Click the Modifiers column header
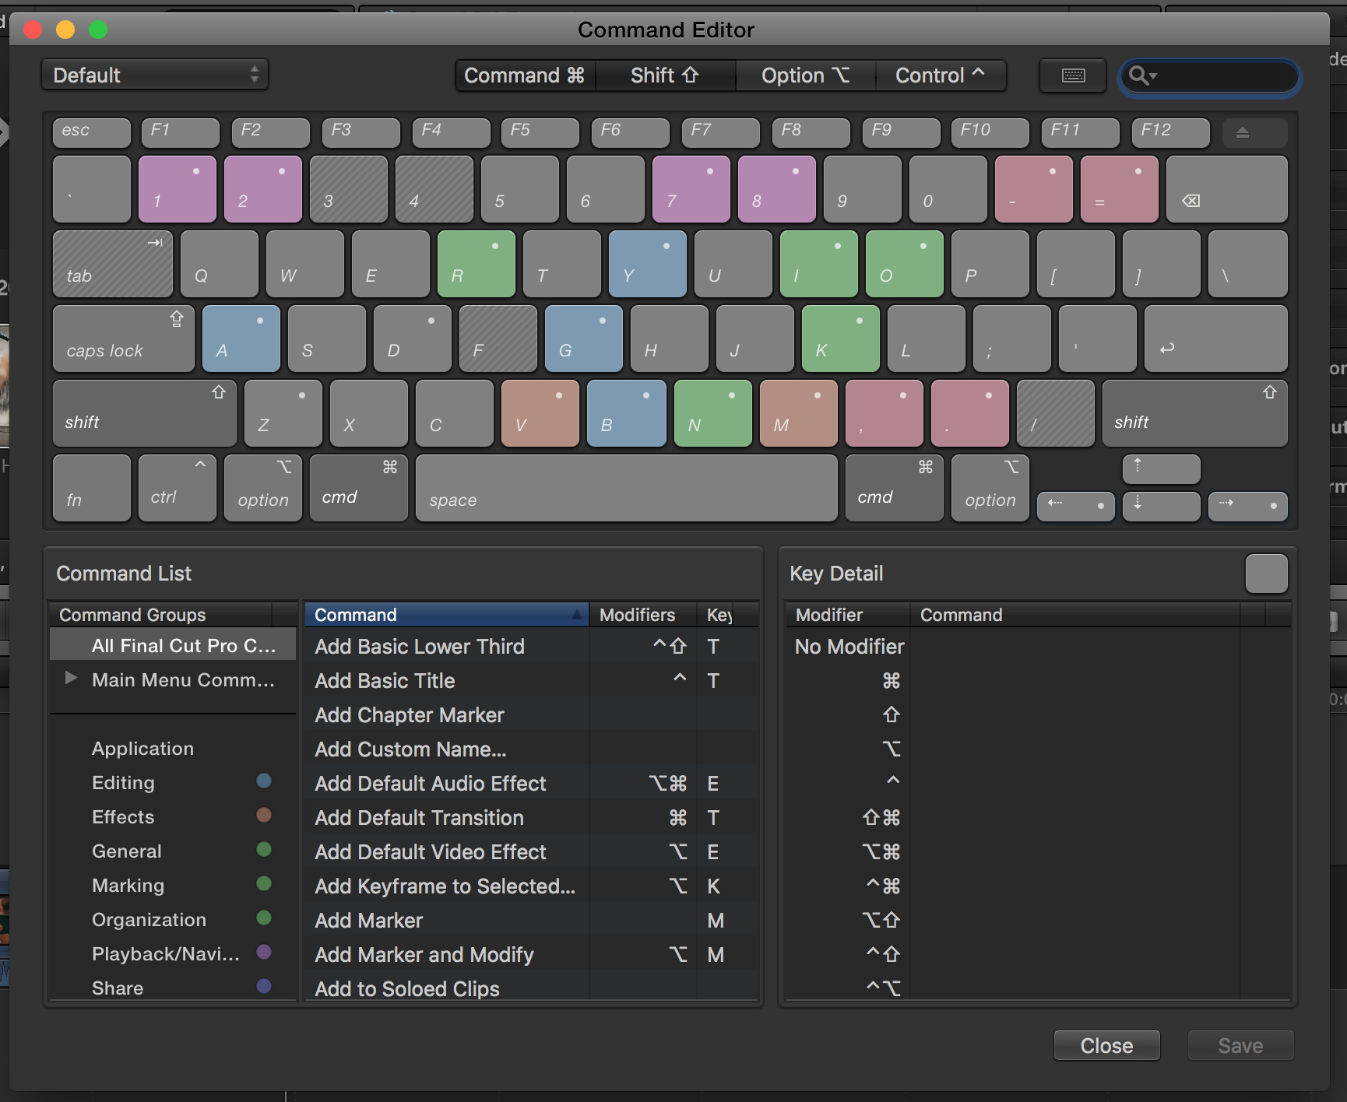Image resolution: width=1347 pixels, height=1102 pixels. point(642,615)
